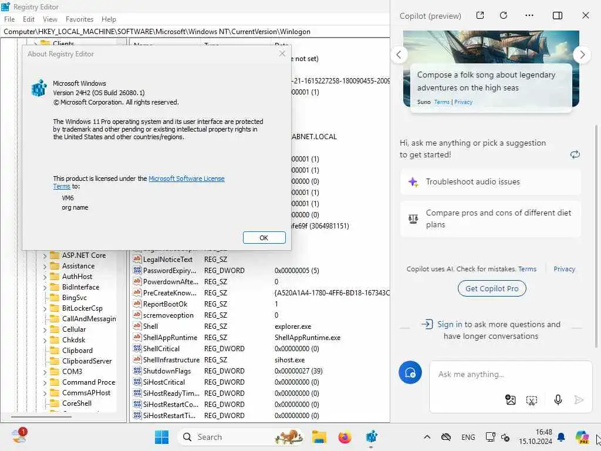
Task: Start a new Copilot topic
Action: click(410, 372)
